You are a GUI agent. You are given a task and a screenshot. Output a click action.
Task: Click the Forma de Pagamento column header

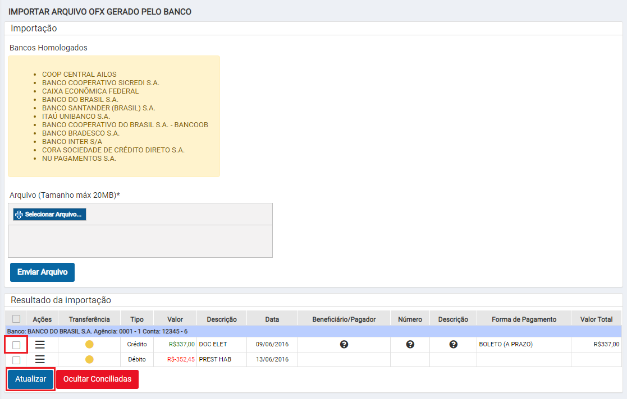click(x=524, y=319)
